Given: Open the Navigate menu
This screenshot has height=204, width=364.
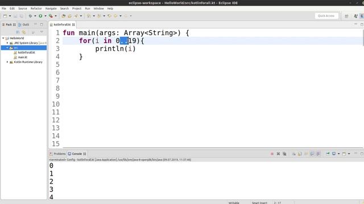Looking at the screenshot, I should (x=51, y=8).
